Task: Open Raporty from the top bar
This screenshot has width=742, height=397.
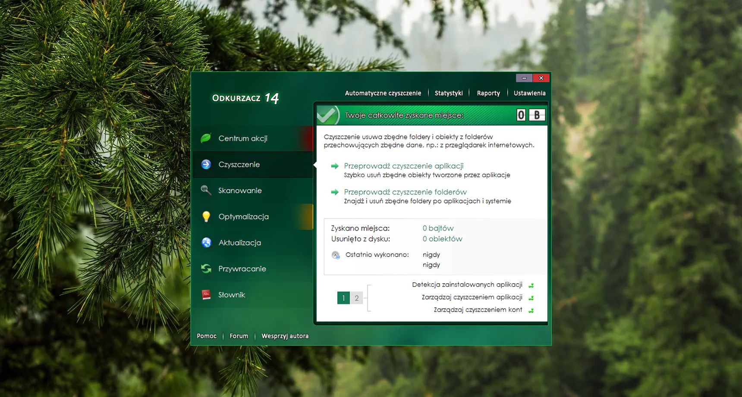Action: coord(488,93)
